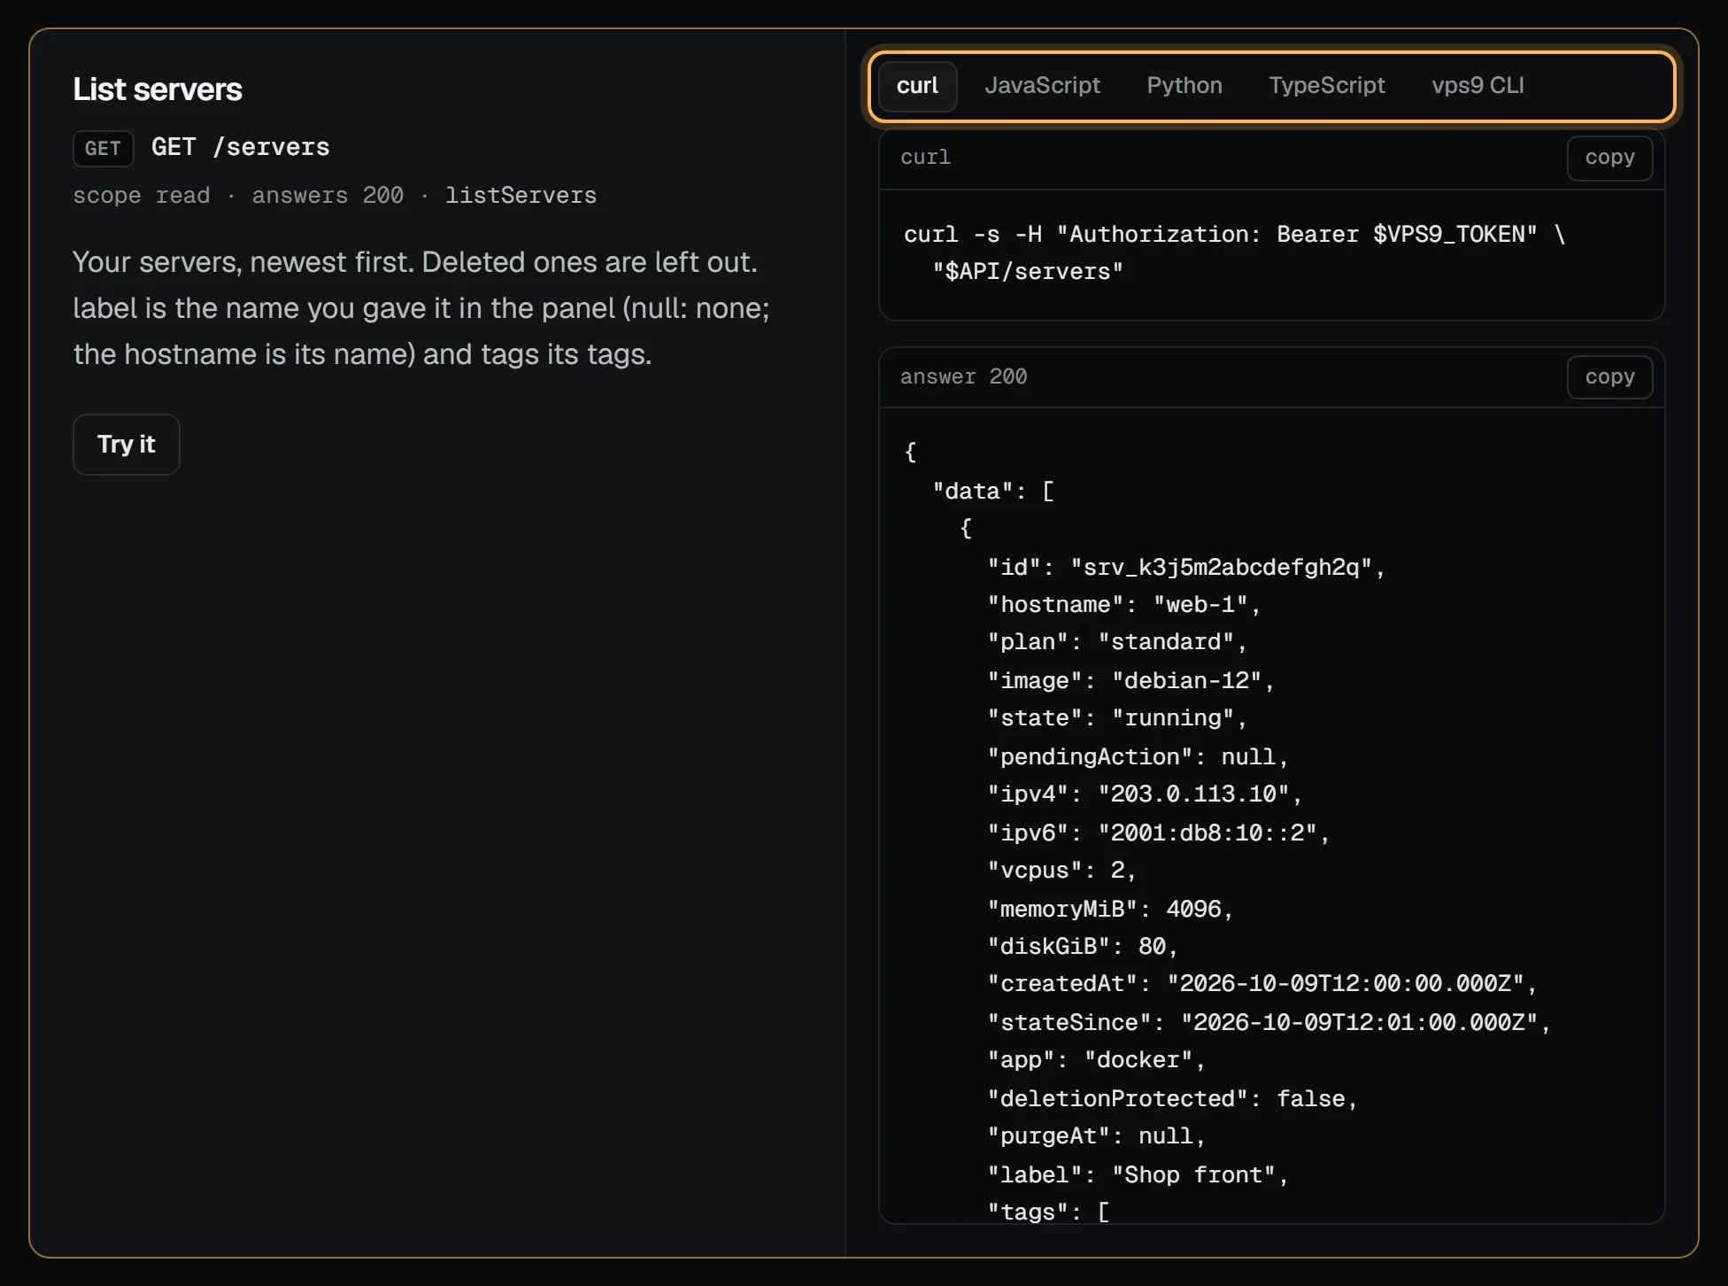Image resolution: width=1728 pixels, height=1286 pixels.
Task: Open the Python code tab
Action: [x=1184, y=86]
